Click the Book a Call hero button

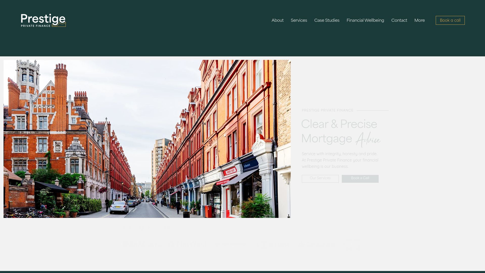point(360,178)
